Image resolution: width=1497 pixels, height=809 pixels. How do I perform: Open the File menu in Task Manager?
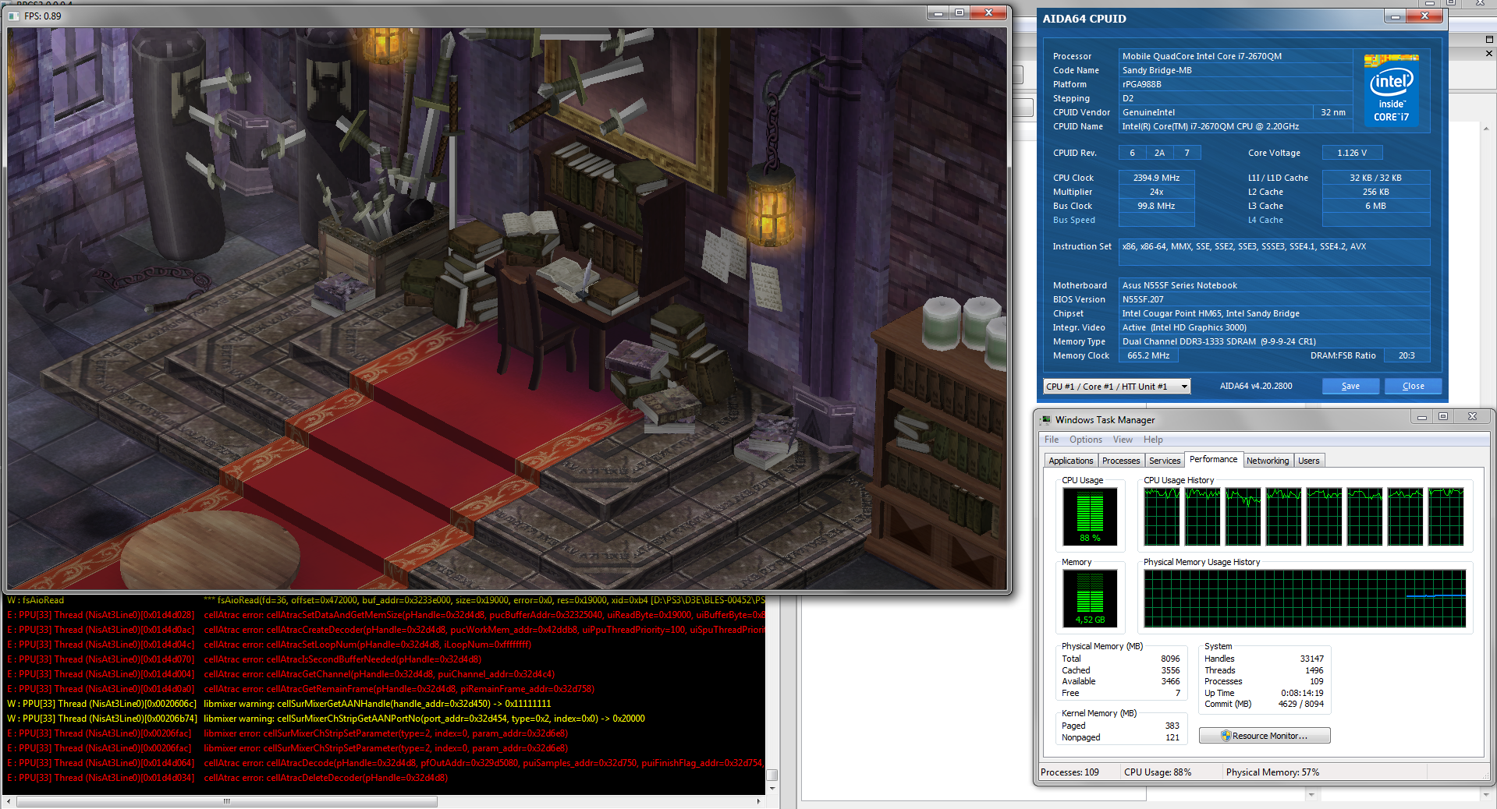[1051, 440]
